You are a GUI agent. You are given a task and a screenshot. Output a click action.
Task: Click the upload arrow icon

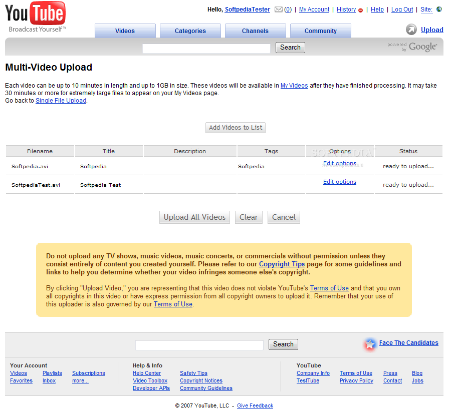coord(411,30)
